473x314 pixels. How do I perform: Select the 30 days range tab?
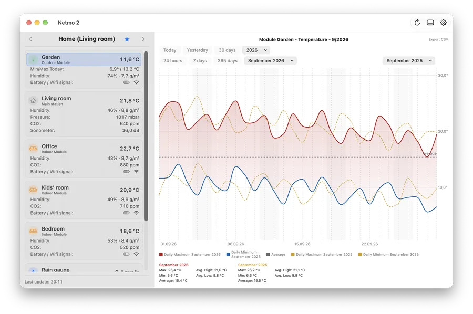(227, 50)
